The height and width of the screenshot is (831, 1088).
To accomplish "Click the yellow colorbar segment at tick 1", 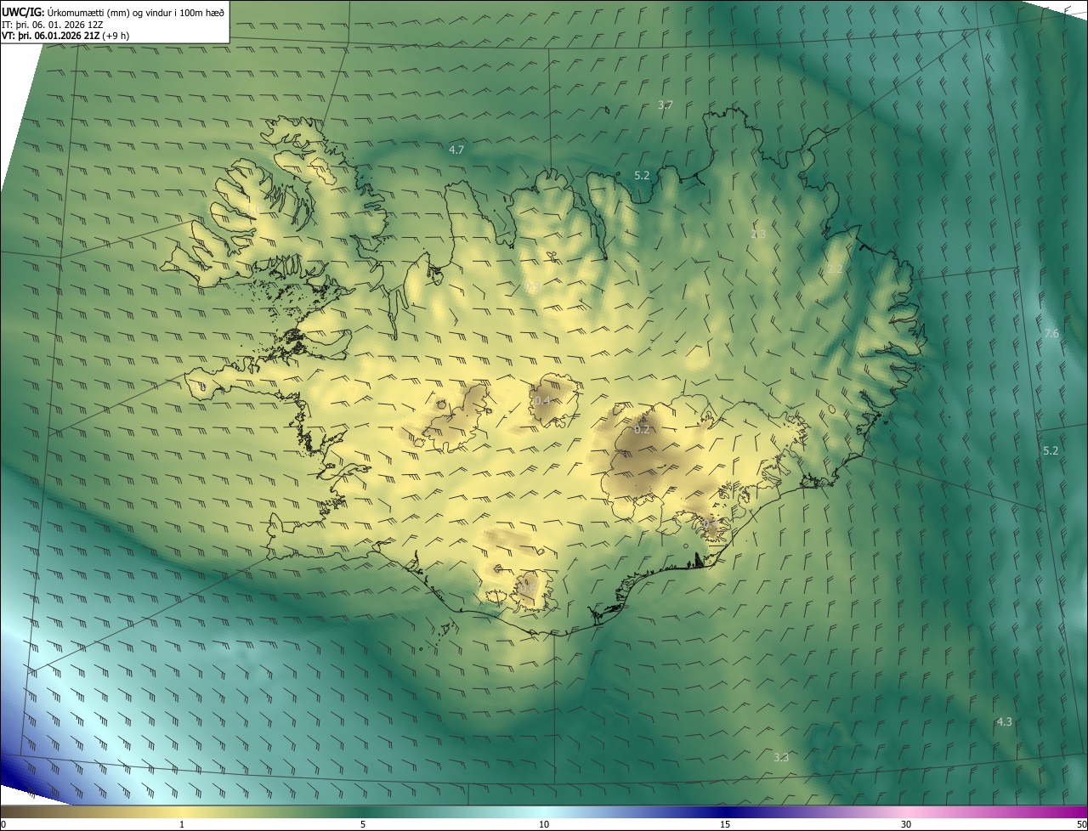I will [181, 812].
